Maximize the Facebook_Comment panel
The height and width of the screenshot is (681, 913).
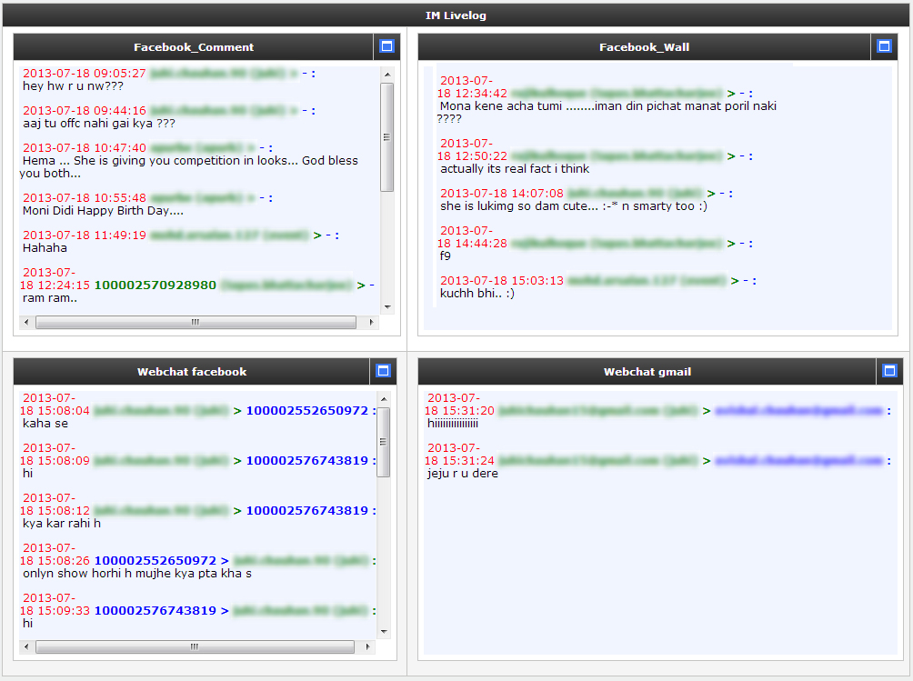pyautogui.click(x=386, y=46)
